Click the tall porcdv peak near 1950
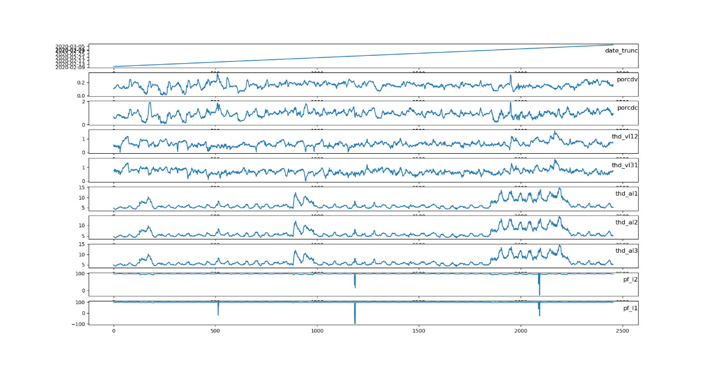The width and height of the screenshot is (709, 365). (x=511, y=76)
